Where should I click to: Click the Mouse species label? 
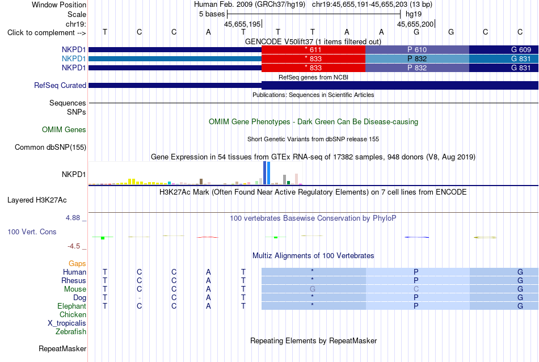(75, 289)
